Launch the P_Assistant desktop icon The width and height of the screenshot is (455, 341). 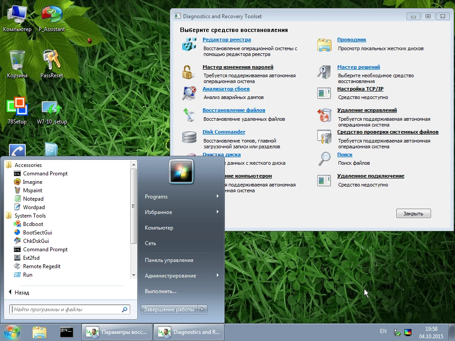52,17
